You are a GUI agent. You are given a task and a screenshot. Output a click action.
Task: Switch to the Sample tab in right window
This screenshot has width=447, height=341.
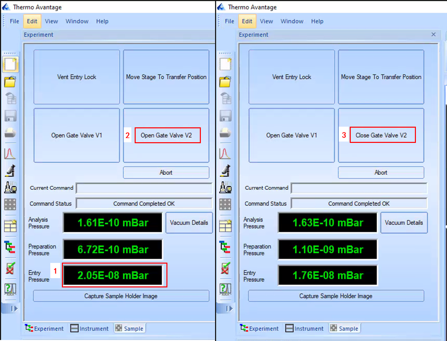344,328
